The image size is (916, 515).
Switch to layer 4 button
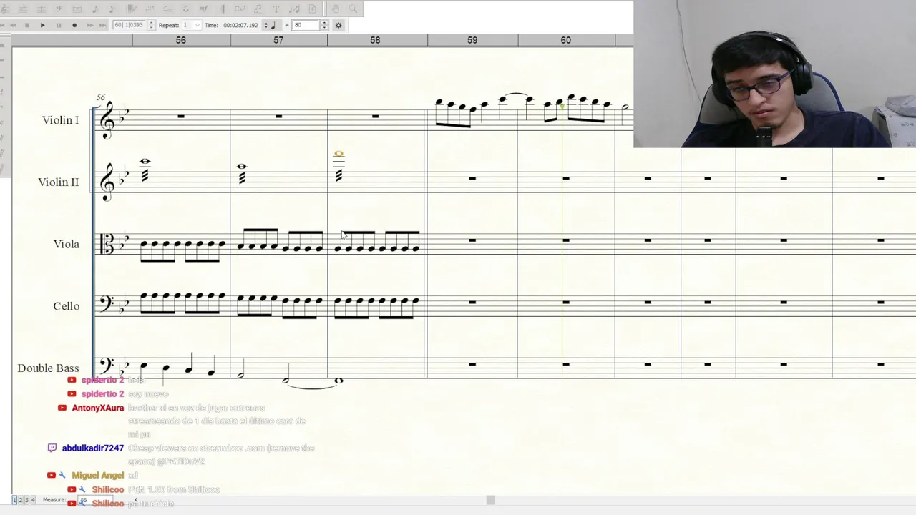[x=31, y=500]
